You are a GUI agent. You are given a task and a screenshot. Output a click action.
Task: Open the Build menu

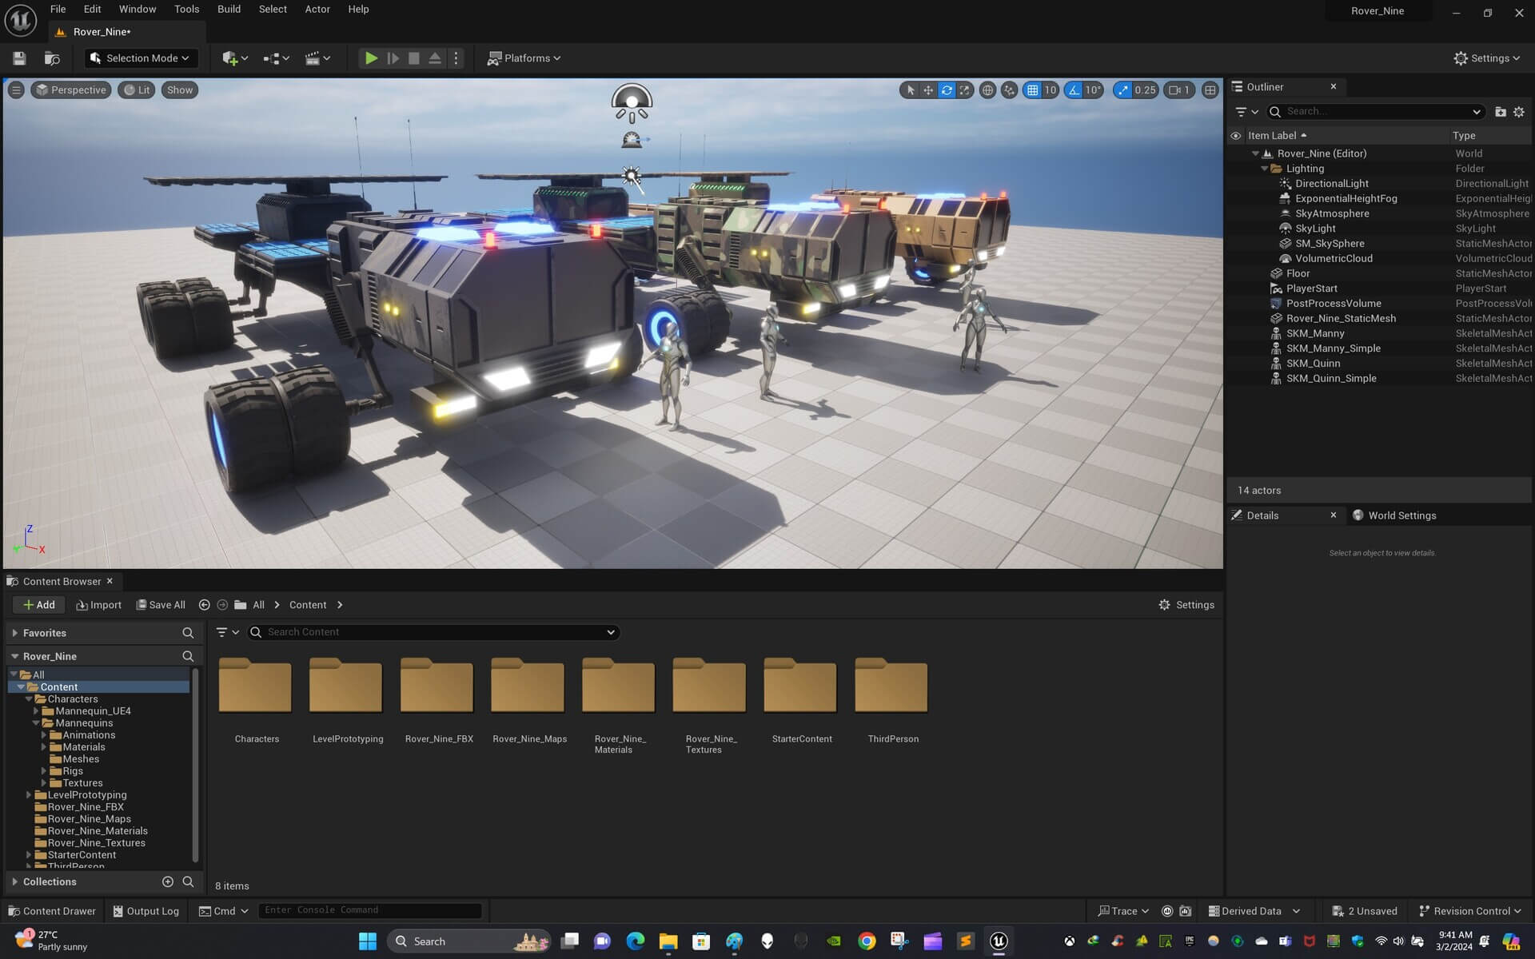coord(229,10)
